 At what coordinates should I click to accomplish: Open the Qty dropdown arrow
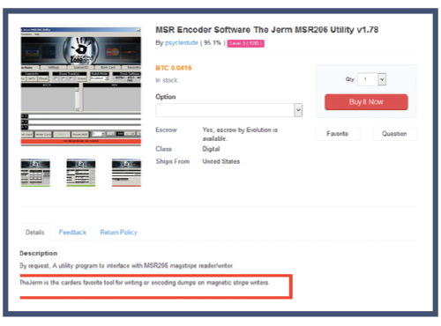[382, 79]
